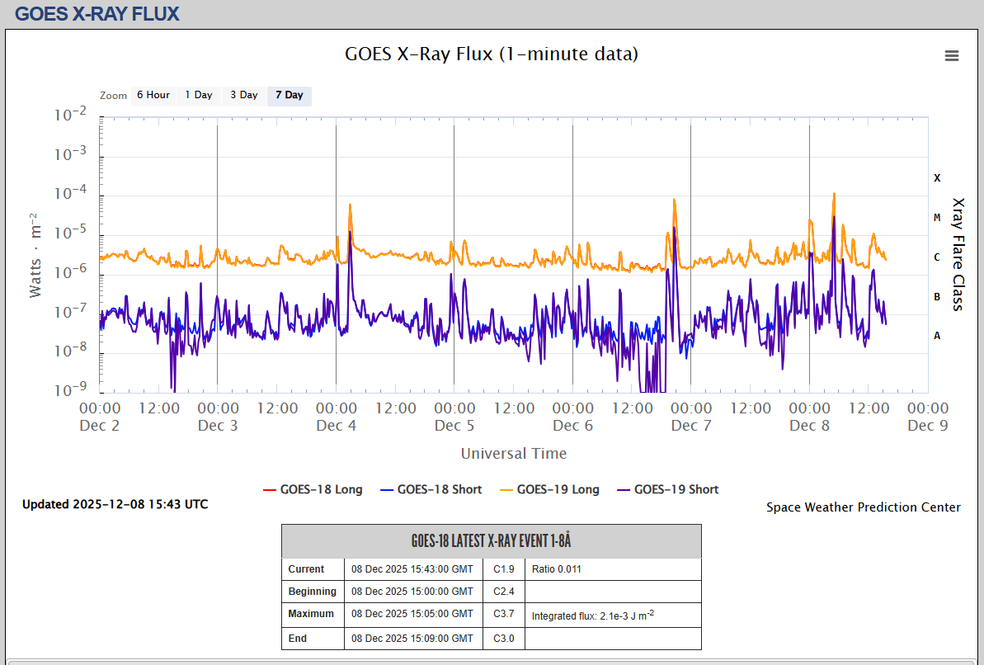The width and height of the screenshot is (984, 665).
Task: Click the Updated 2025-12-08 timestamp text
Action: pyautogui.click(x=115, y=504)
